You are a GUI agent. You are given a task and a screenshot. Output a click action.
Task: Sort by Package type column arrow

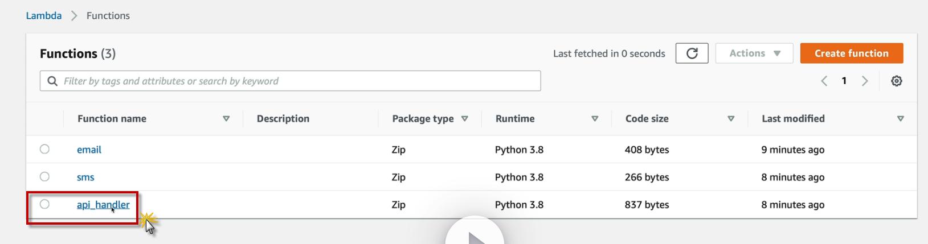pyautogui.click(x=465, y=119)
